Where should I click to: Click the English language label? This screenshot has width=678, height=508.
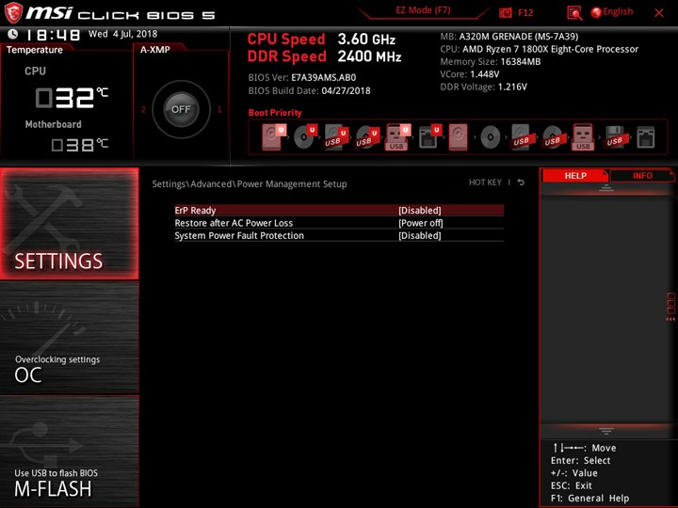618,11
